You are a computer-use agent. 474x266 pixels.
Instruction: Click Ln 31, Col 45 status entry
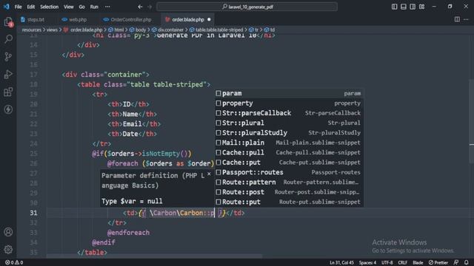click(341, 263)
